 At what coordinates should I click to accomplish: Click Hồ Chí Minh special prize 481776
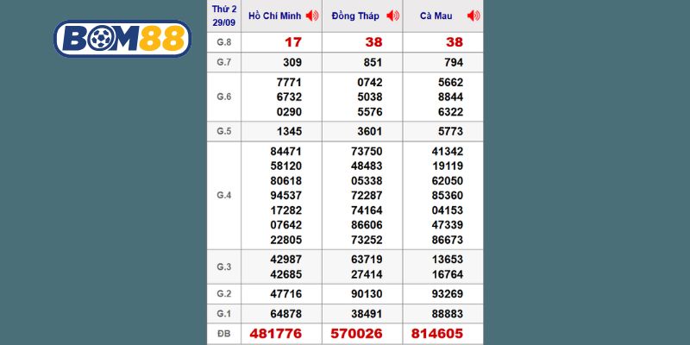point(276,334)
